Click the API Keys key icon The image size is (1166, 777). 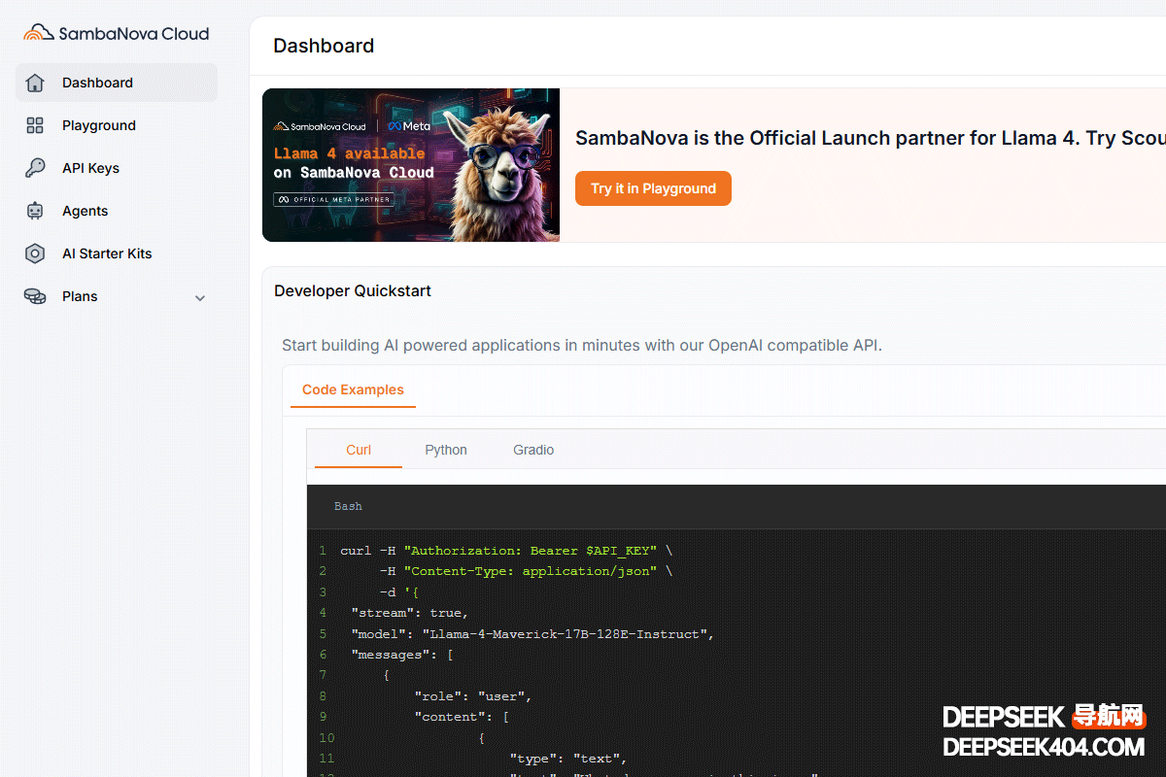tap(35, 168)
